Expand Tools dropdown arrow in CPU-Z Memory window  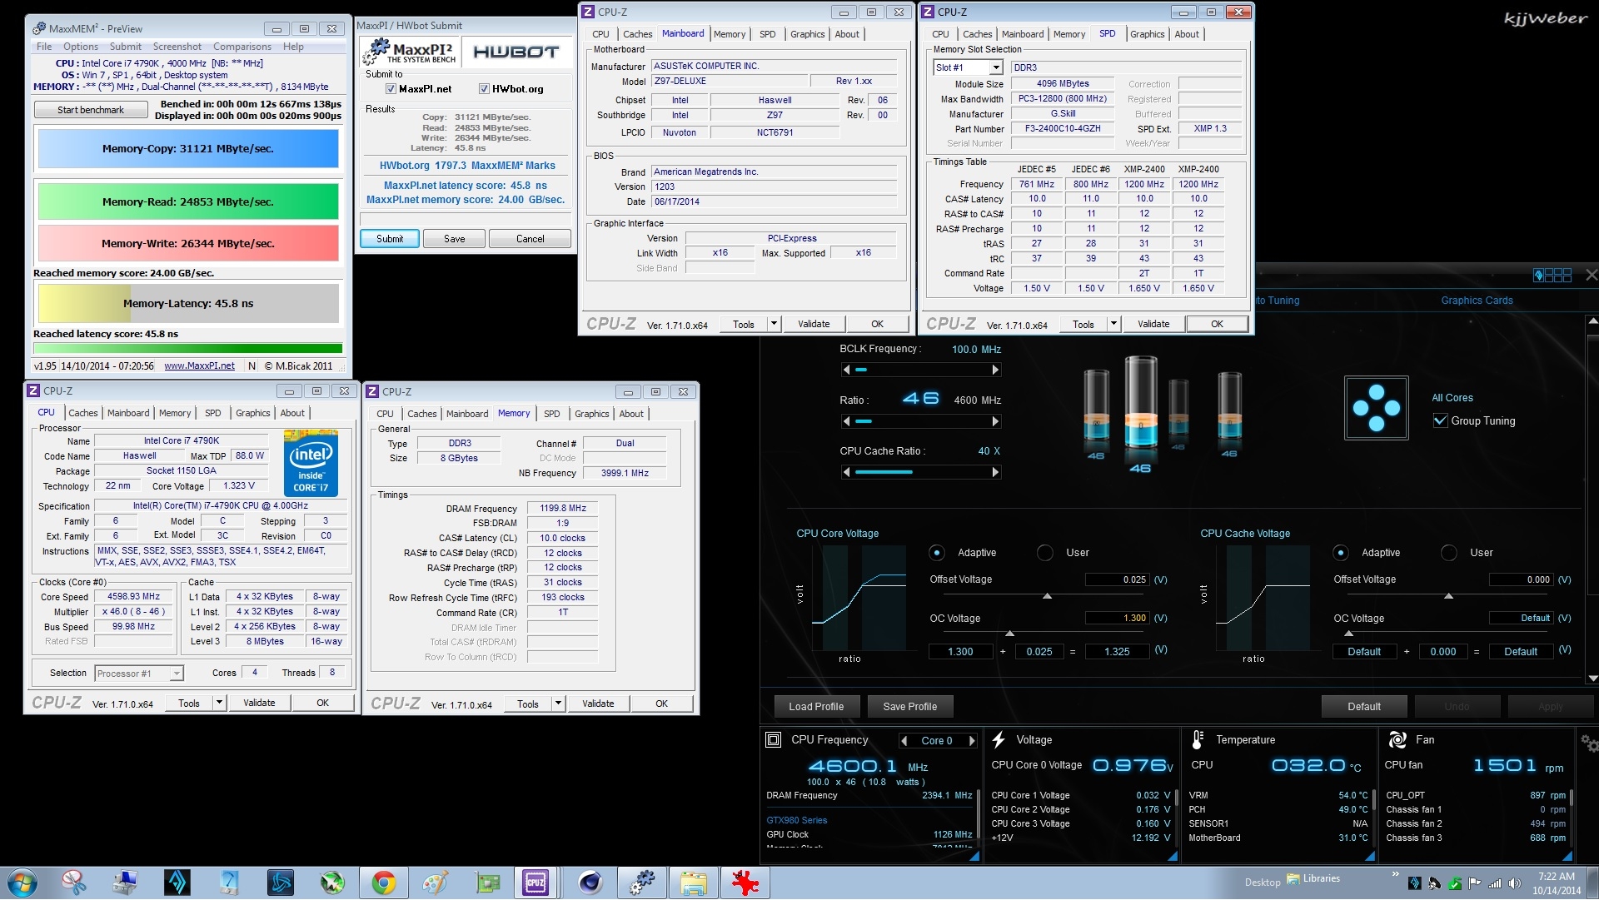[558, 704]
